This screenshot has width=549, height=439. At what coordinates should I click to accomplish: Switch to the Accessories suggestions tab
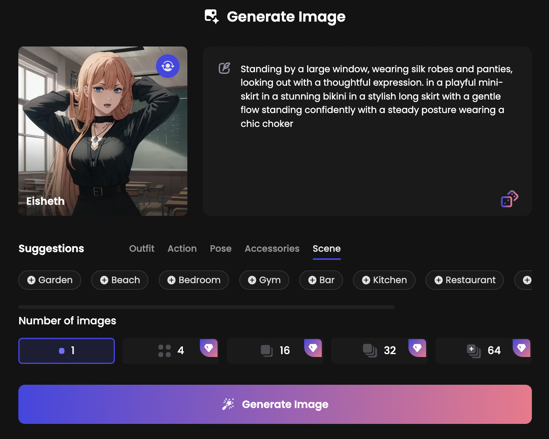272,248
